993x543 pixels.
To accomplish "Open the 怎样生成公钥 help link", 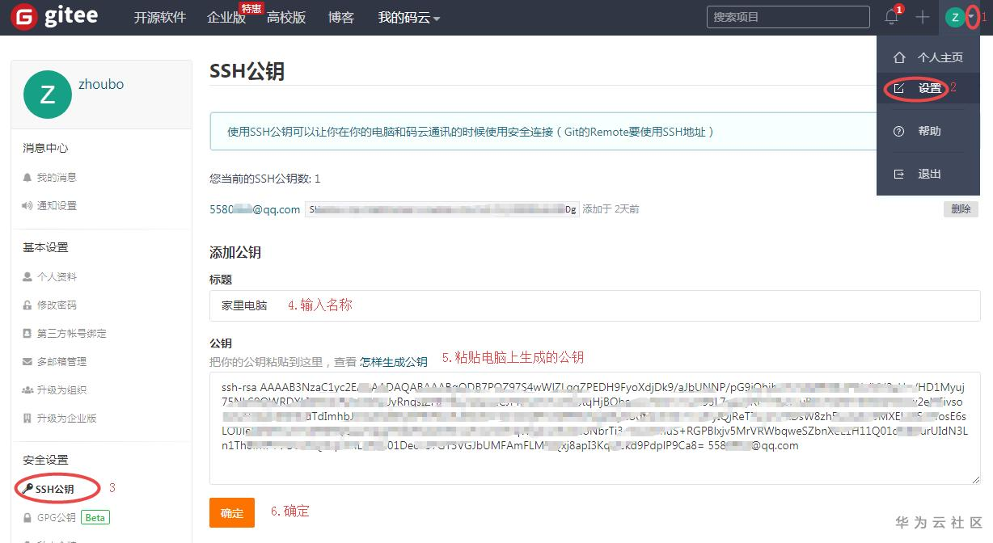I will click(393, 362).
